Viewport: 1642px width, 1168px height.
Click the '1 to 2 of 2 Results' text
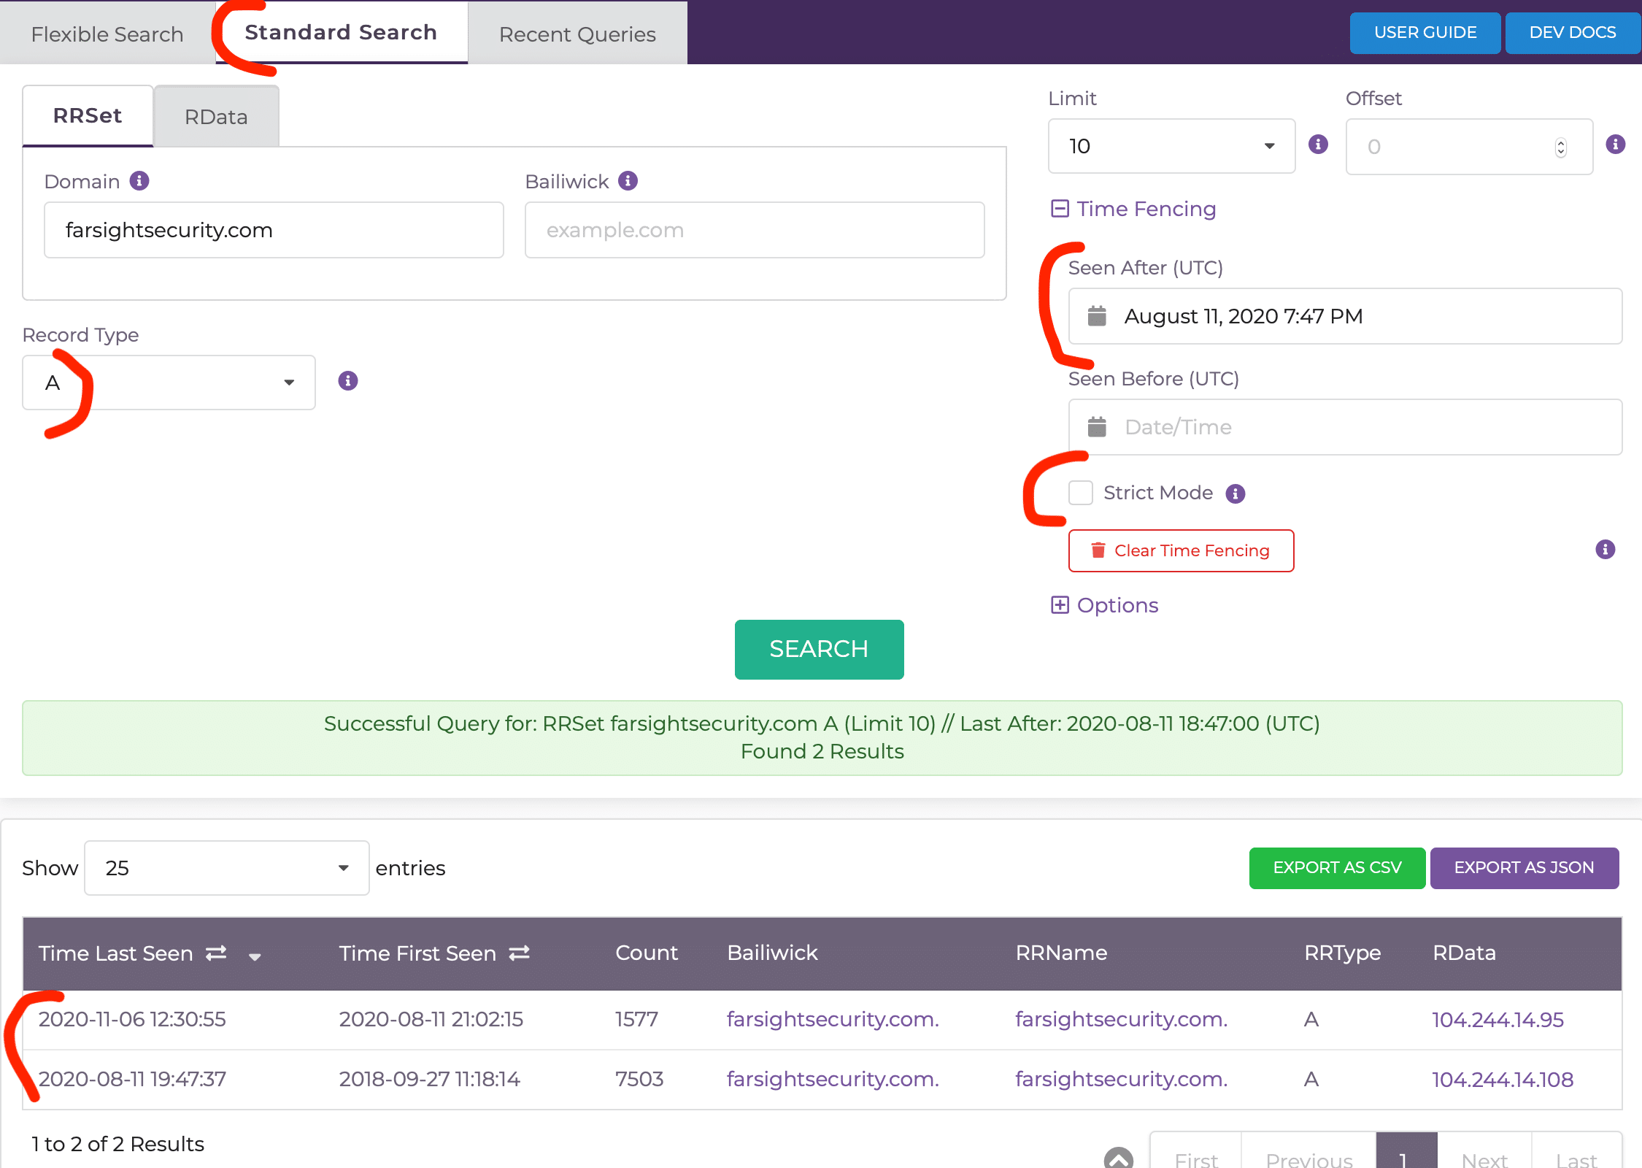117,1144
